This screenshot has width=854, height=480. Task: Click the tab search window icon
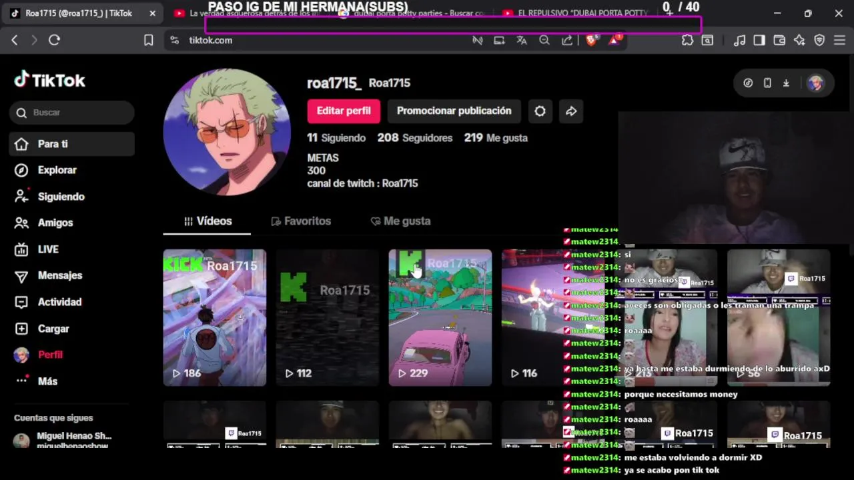[708, 40]
